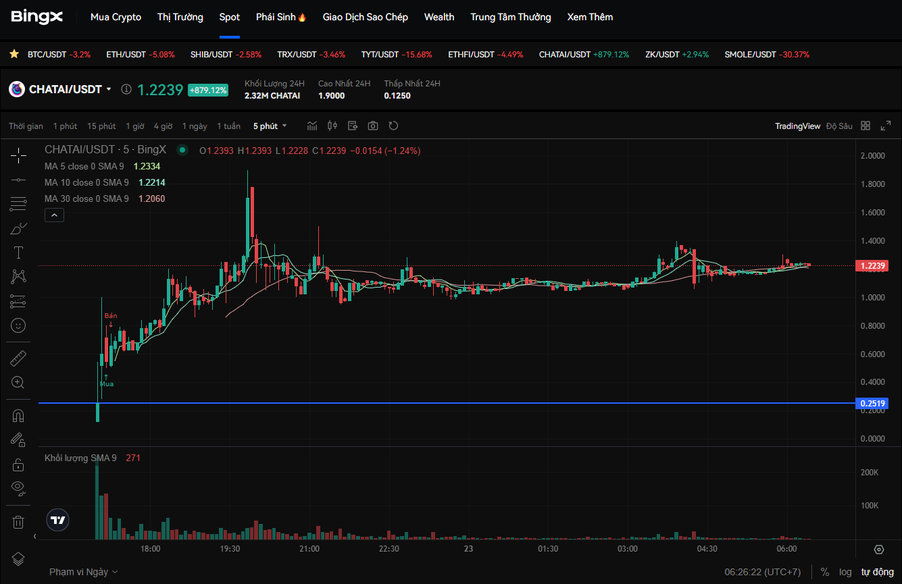Expand the chart to fullscreen

point(886,126)
